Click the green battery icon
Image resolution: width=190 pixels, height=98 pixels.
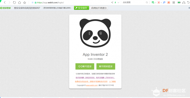(x=179, y=3)
